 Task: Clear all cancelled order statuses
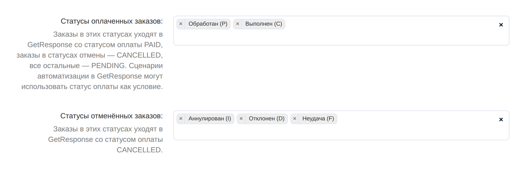[501, 119]
